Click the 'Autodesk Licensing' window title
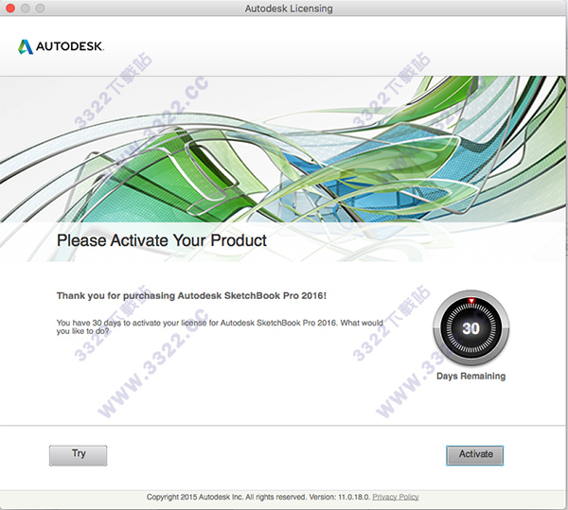568x510 pixels. pos(289,9)
